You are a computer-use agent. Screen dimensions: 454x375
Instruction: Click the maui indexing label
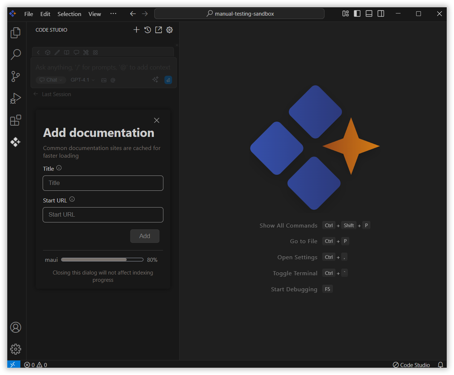(51, 260)
